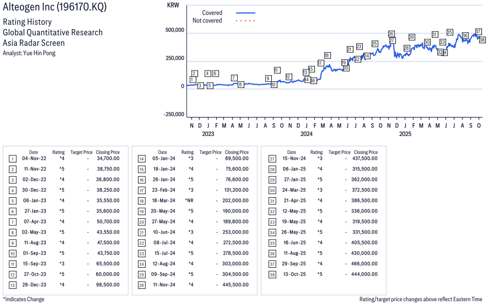Click the numbered box 1 in the table
This screenshot has width=488, height=303.
[x=12, y=158]
